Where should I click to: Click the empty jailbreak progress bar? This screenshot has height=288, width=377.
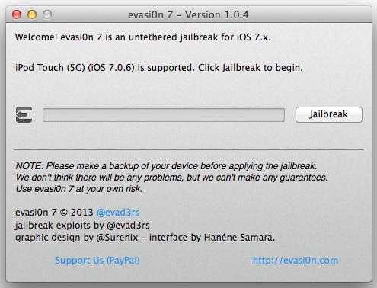[x=164, y=115]
